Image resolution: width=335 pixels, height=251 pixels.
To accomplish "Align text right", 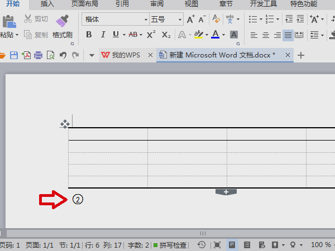I will point(277,35).
